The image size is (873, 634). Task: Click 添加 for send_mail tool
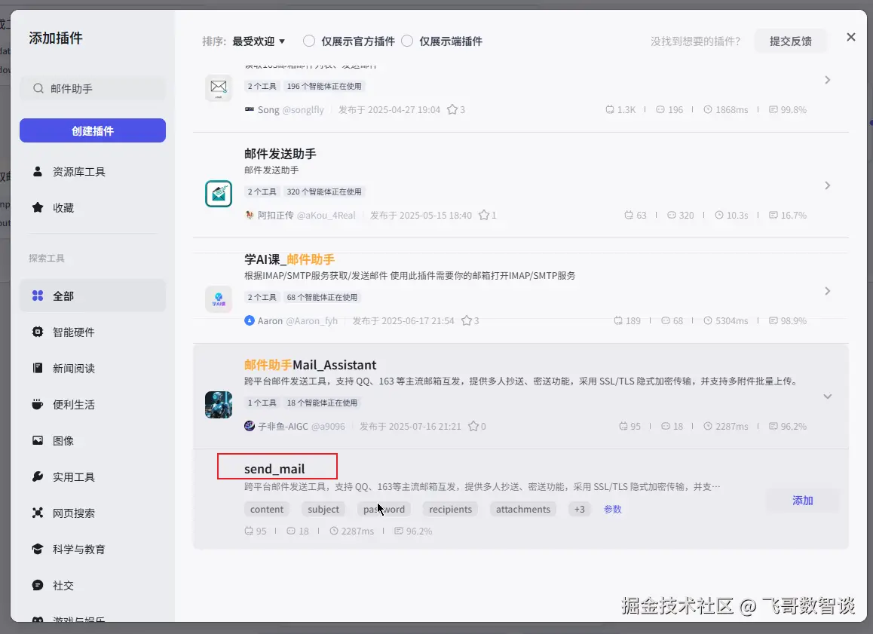click(x=802, y=501)
